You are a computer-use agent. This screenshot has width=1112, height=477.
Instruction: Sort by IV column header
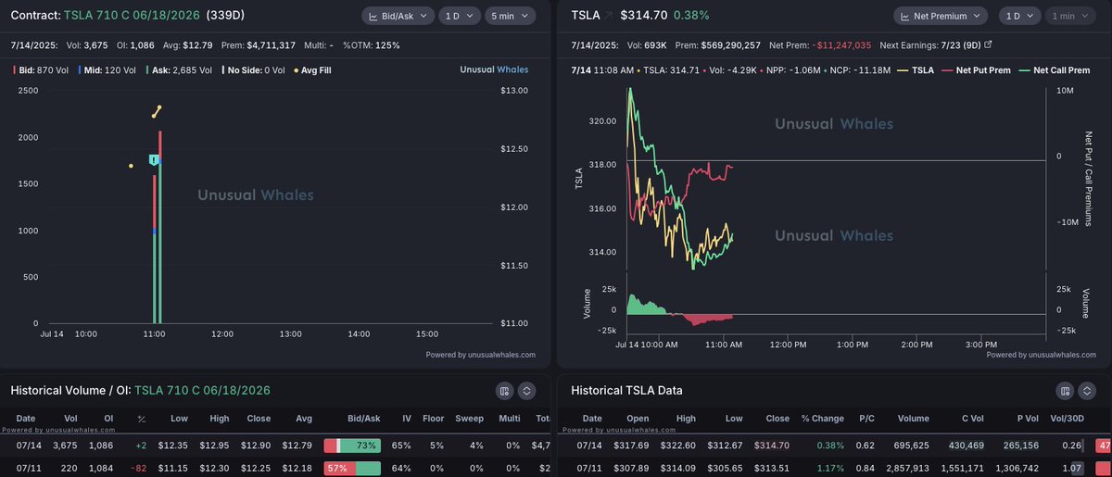[x=406, y=419]
